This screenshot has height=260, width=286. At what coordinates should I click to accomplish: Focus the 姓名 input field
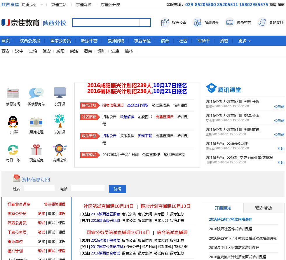click(39, 188)
